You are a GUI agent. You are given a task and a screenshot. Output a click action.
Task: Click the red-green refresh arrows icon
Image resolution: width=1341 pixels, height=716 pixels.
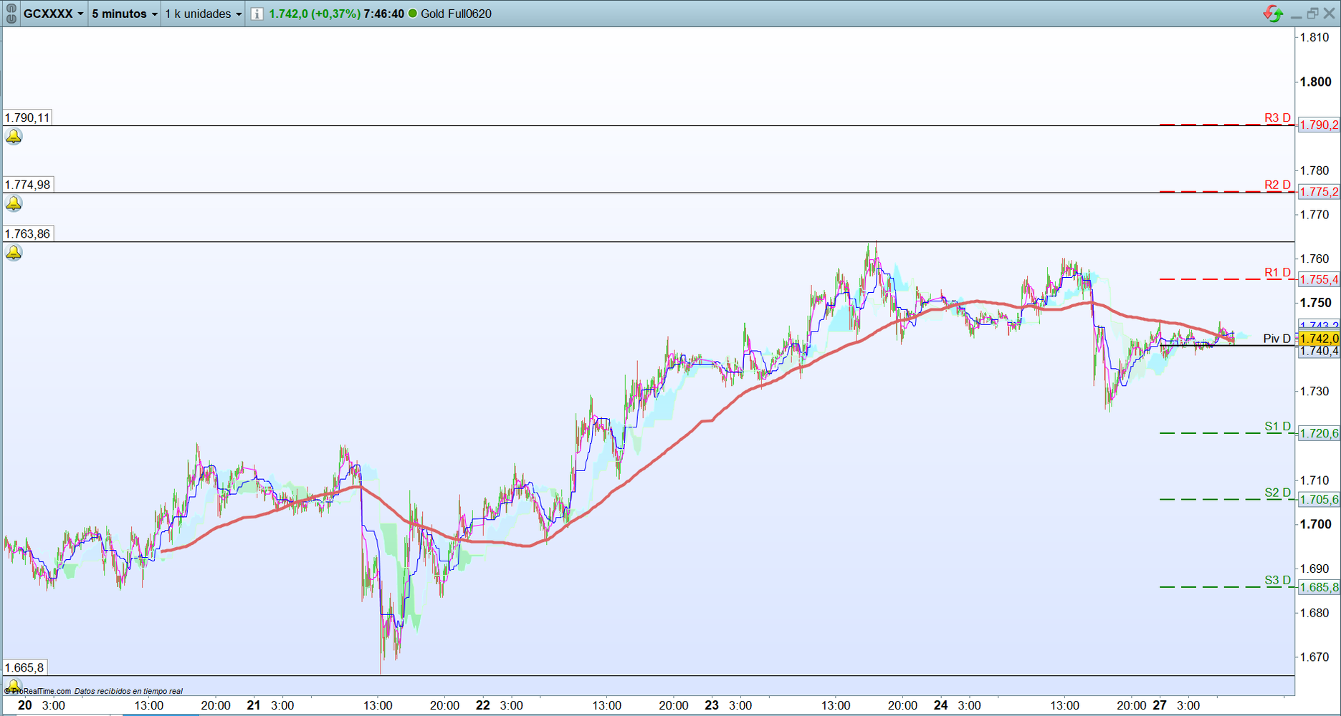coord(1273,14)
